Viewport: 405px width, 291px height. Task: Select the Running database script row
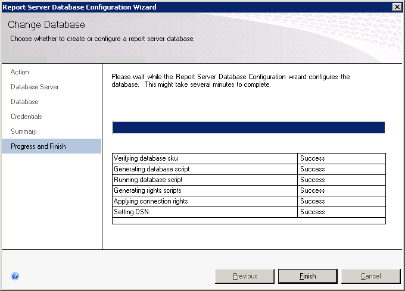point(148,180)
